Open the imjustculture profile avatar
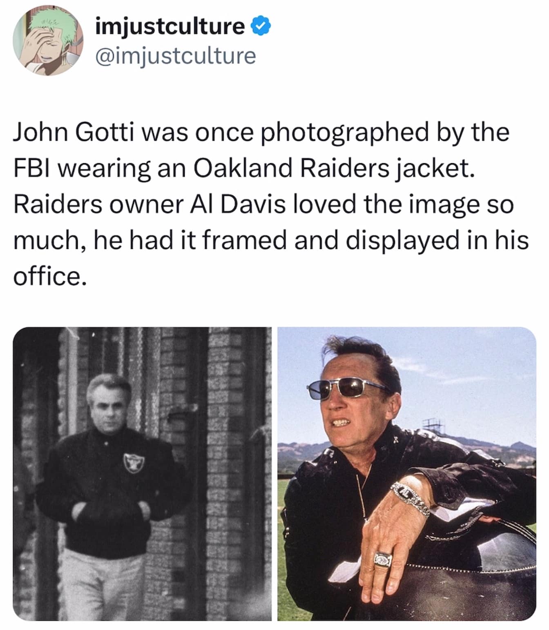 click(x=48, y=40)
